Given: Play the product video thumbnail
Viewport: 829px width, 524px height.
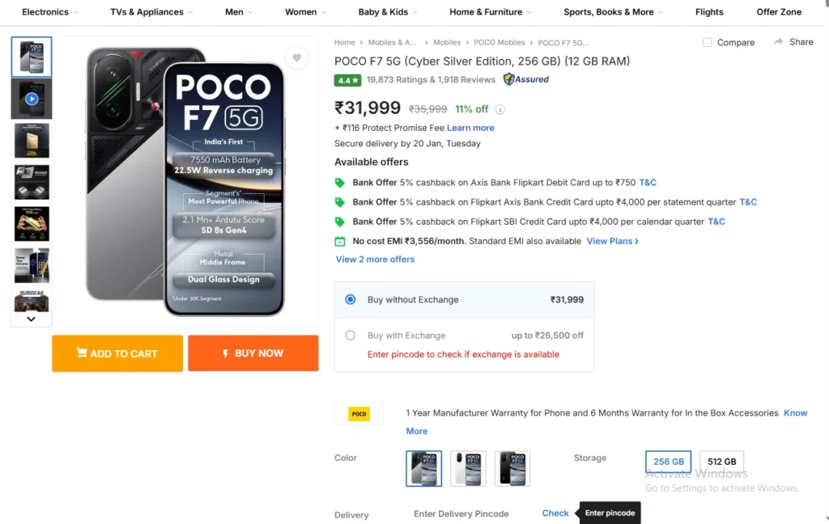Looking at the screenshot, I should click(x=32, y=99).
